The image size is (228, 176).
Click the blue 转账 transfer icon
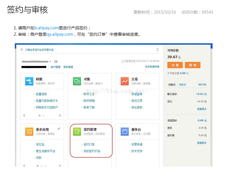point(29,81)
